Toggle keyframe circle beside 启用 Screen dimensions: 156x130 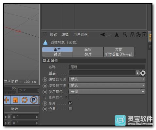point(45,103)
